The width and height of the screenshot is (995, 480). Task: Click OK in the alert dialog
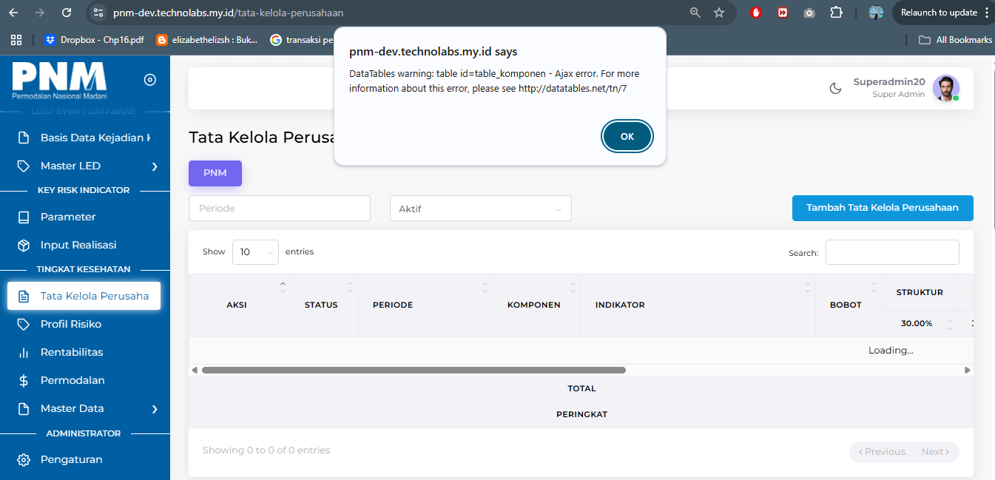627,137
